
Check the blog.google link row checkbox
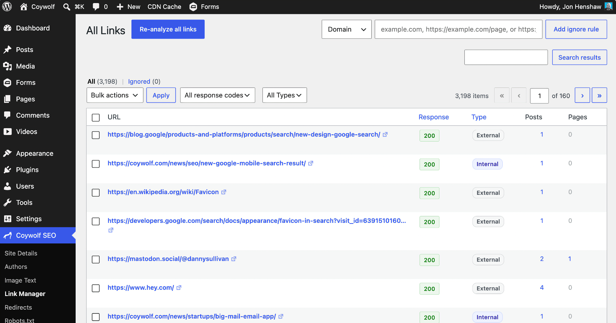click(96, 135)
